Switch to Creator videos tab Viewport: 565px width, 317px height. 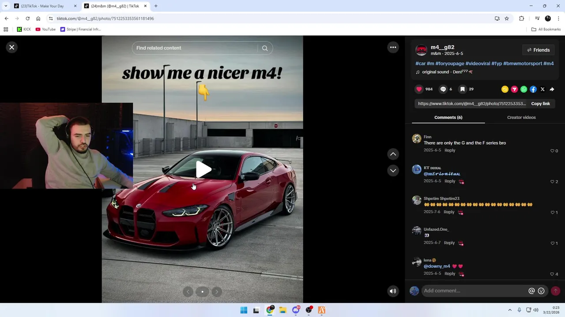521,118
